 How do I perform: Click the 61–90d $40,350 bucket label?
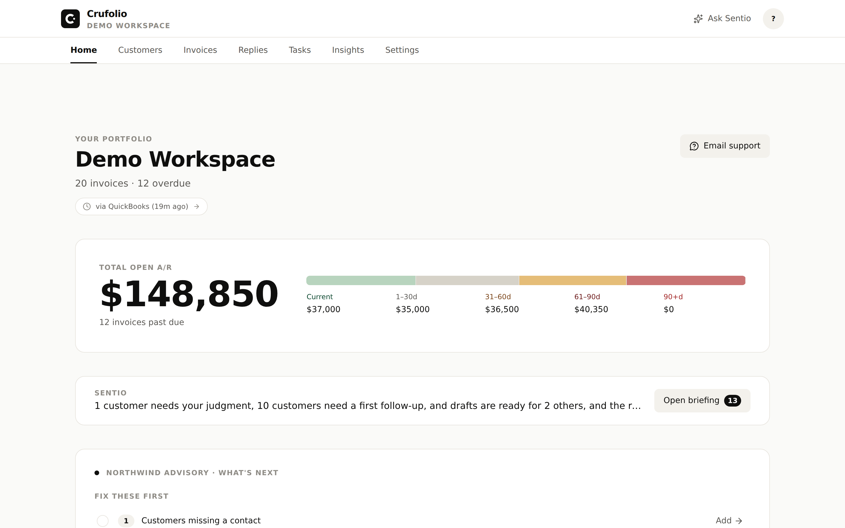[x=591, y=303]
